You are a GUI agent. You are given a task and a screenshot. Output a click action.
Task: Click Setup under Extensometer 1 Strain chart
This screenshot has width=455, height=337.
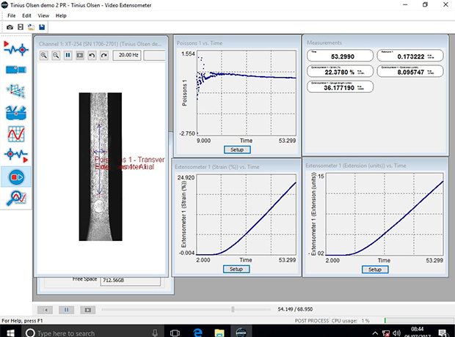(x=236, y=270)
